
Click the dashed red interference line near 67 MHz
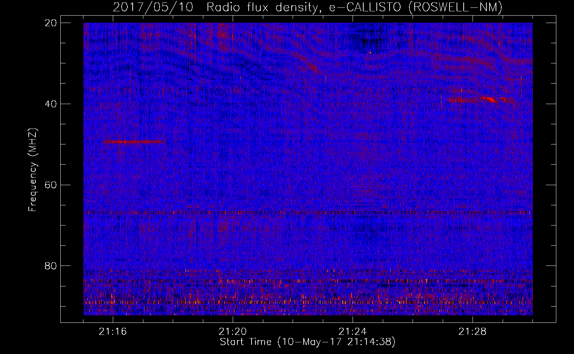pyautogui.click(x=308, y=213)
